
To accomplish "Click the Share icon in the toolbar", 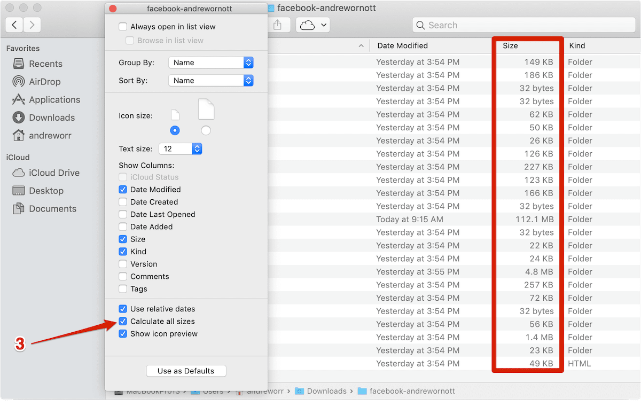I will coord(278,25).
